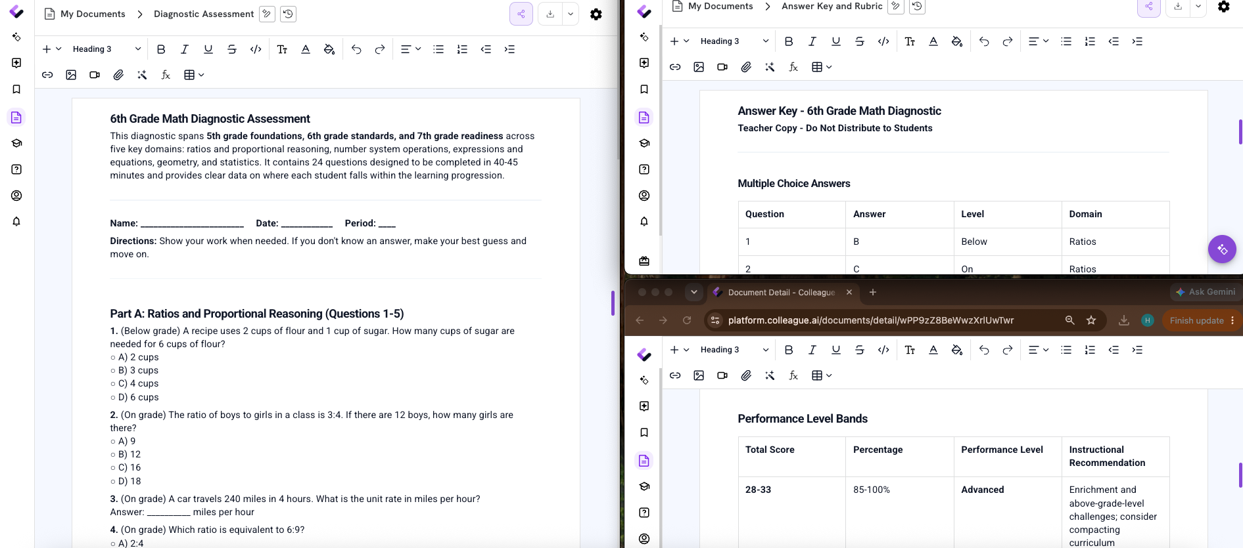
Task: Decrease indent in Diagnostic Assessment window
Action: click(x=486, y=49)
